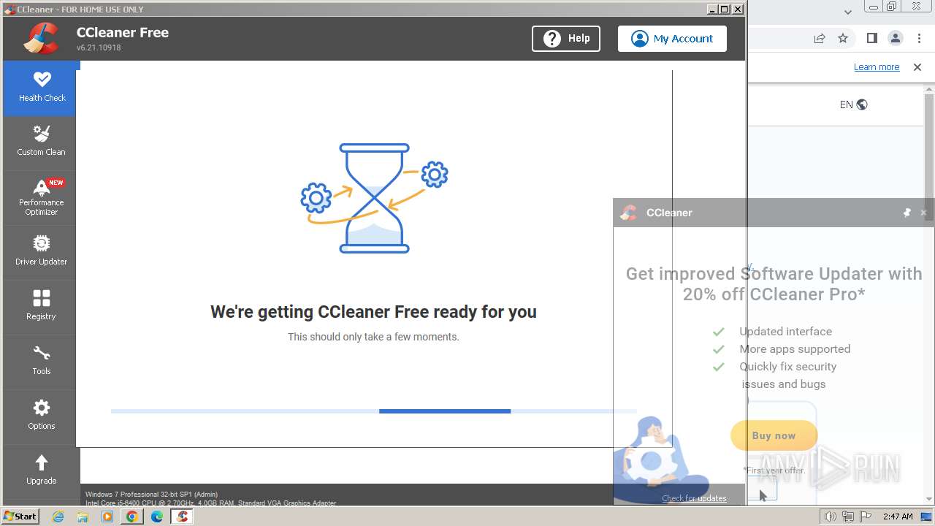This screenshot has width=935, height=526.
Task: Open CCleaner Options
Action: [x=42, y=416]
